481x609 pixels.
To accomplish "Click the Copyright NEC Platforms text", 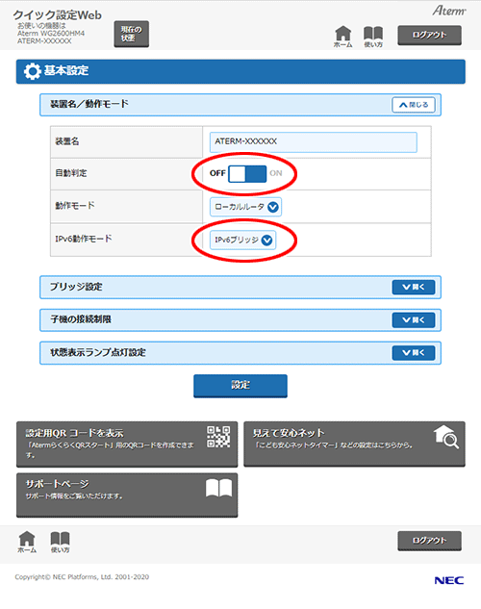I will tap(82, 576).
